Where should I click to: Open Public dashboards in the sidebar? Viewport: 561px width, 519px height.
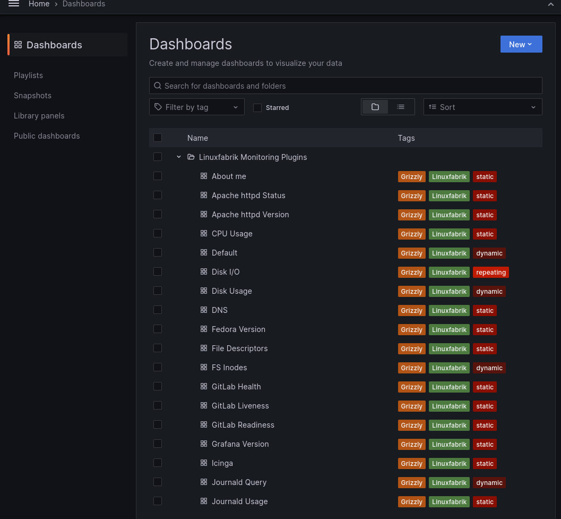pyautogui.click(x=47, y=136)
